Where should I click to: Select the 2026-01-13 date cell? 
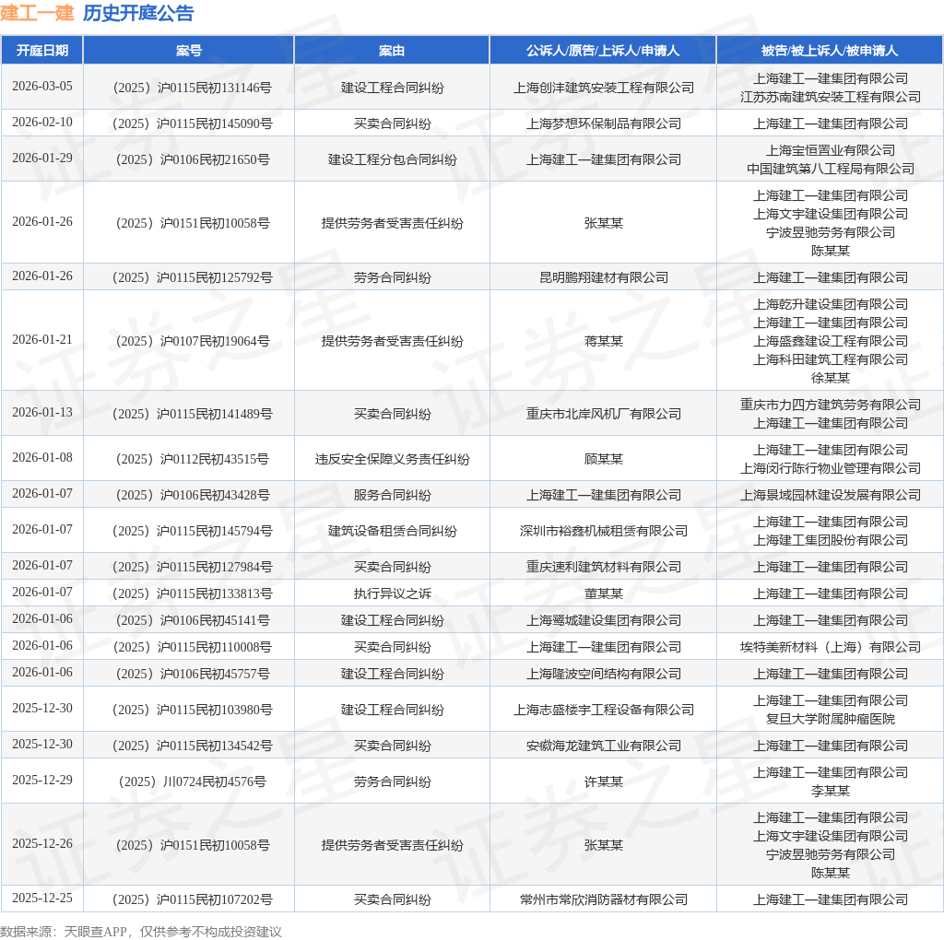point(42,413)
